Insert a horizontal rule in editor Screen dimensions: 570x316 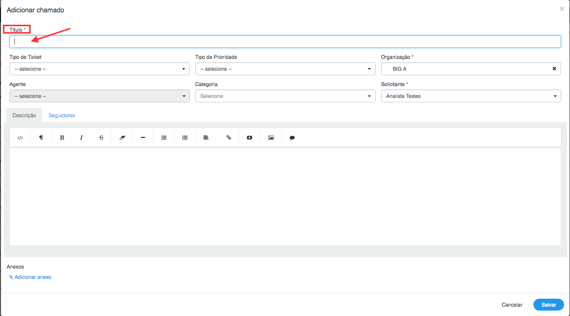[x=143, y=138]
